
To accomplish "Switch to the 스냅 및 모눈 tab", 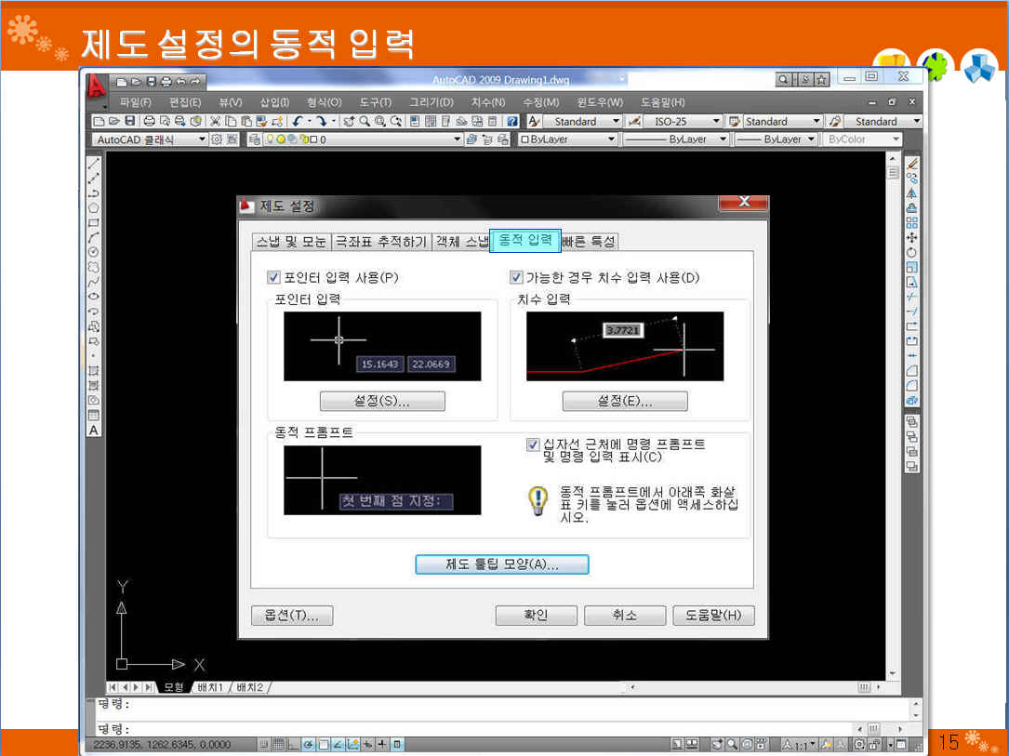I will tap(292, 242).
